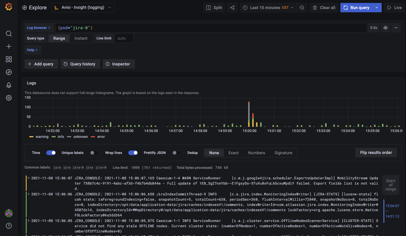Open Alerting bell in the sidebar
This screenshot has width=406, height=236.
(9, 85)
